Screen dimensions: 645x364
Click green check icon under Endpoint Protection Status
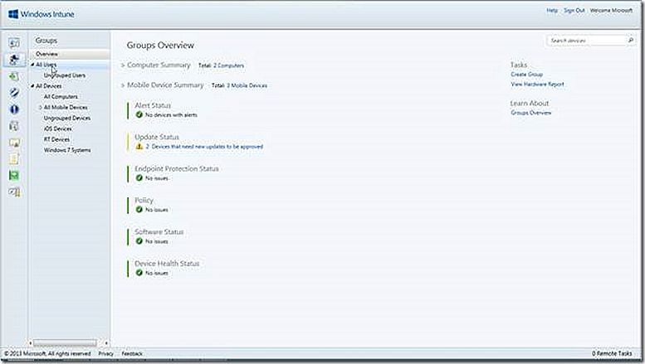click(139, 178)
